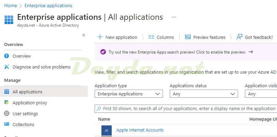Screen dimensions: 277x137
Task: Open the Apple Internet Accounts application
Action: pos(140,130)
